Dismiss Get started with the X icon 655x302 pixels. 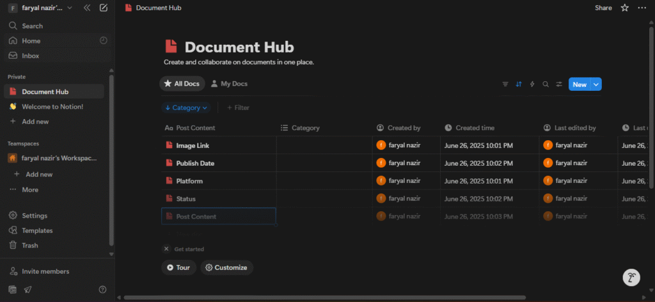(x=166, y=249)
